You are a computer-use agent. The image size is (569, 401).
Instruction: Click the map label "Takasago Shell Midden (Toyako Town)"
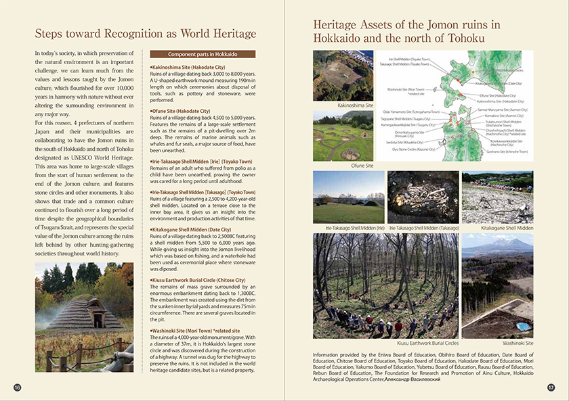coord(404,64)
